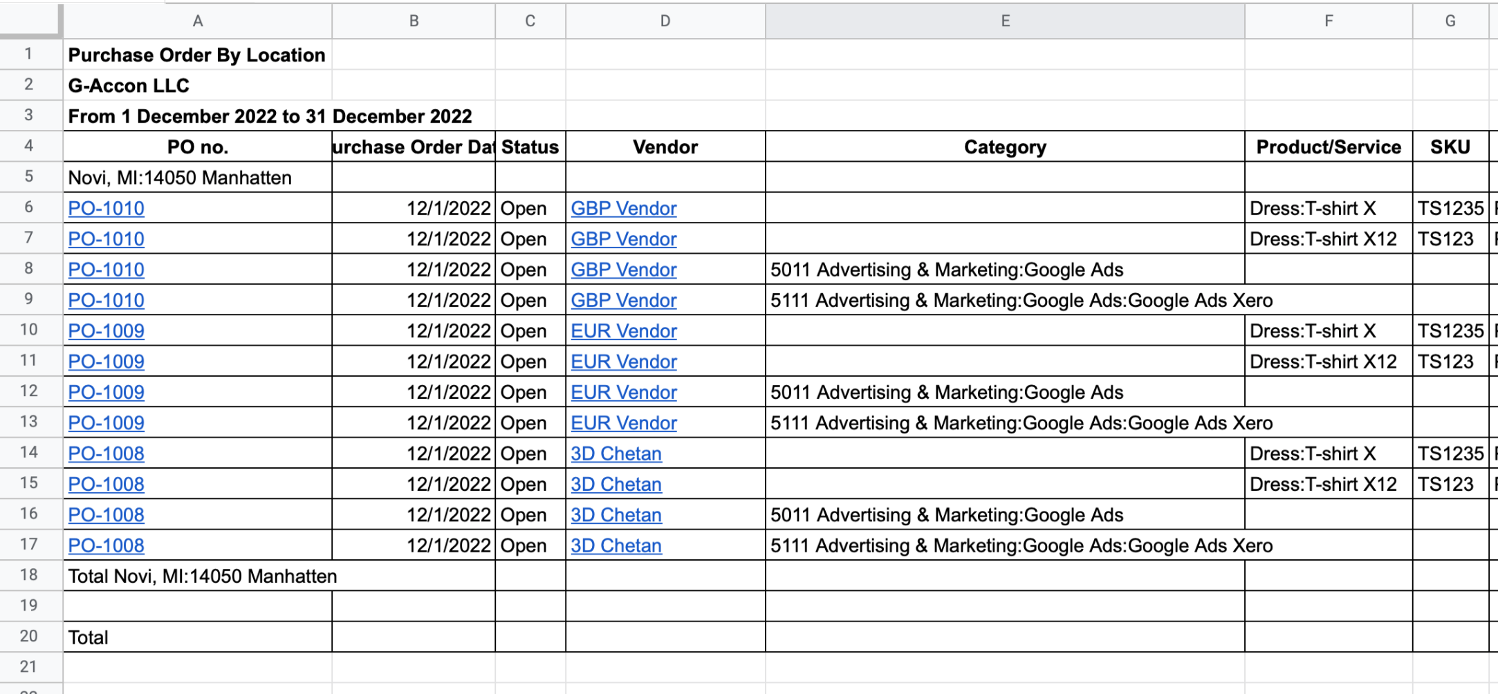Click the select-all corner box

(x=30, y=19)
